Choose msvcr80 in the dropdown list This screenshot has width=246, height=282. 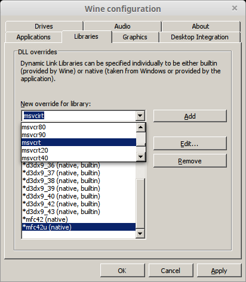coord(79,127)
